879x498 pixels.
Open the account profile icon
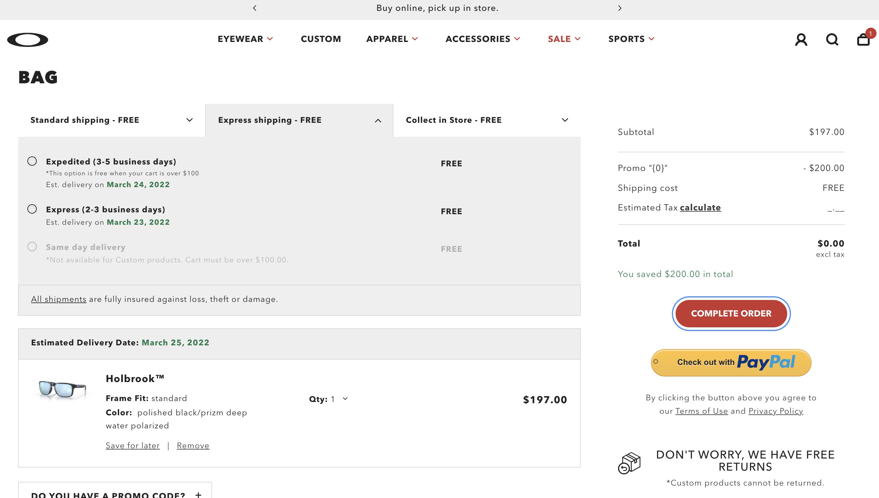click(x=801, y=39)
